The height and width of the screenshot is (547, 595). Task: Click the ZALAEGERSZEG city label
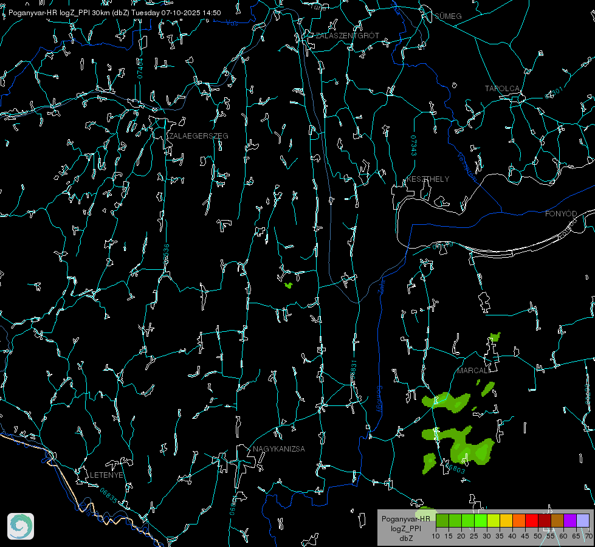pos(199,136)
